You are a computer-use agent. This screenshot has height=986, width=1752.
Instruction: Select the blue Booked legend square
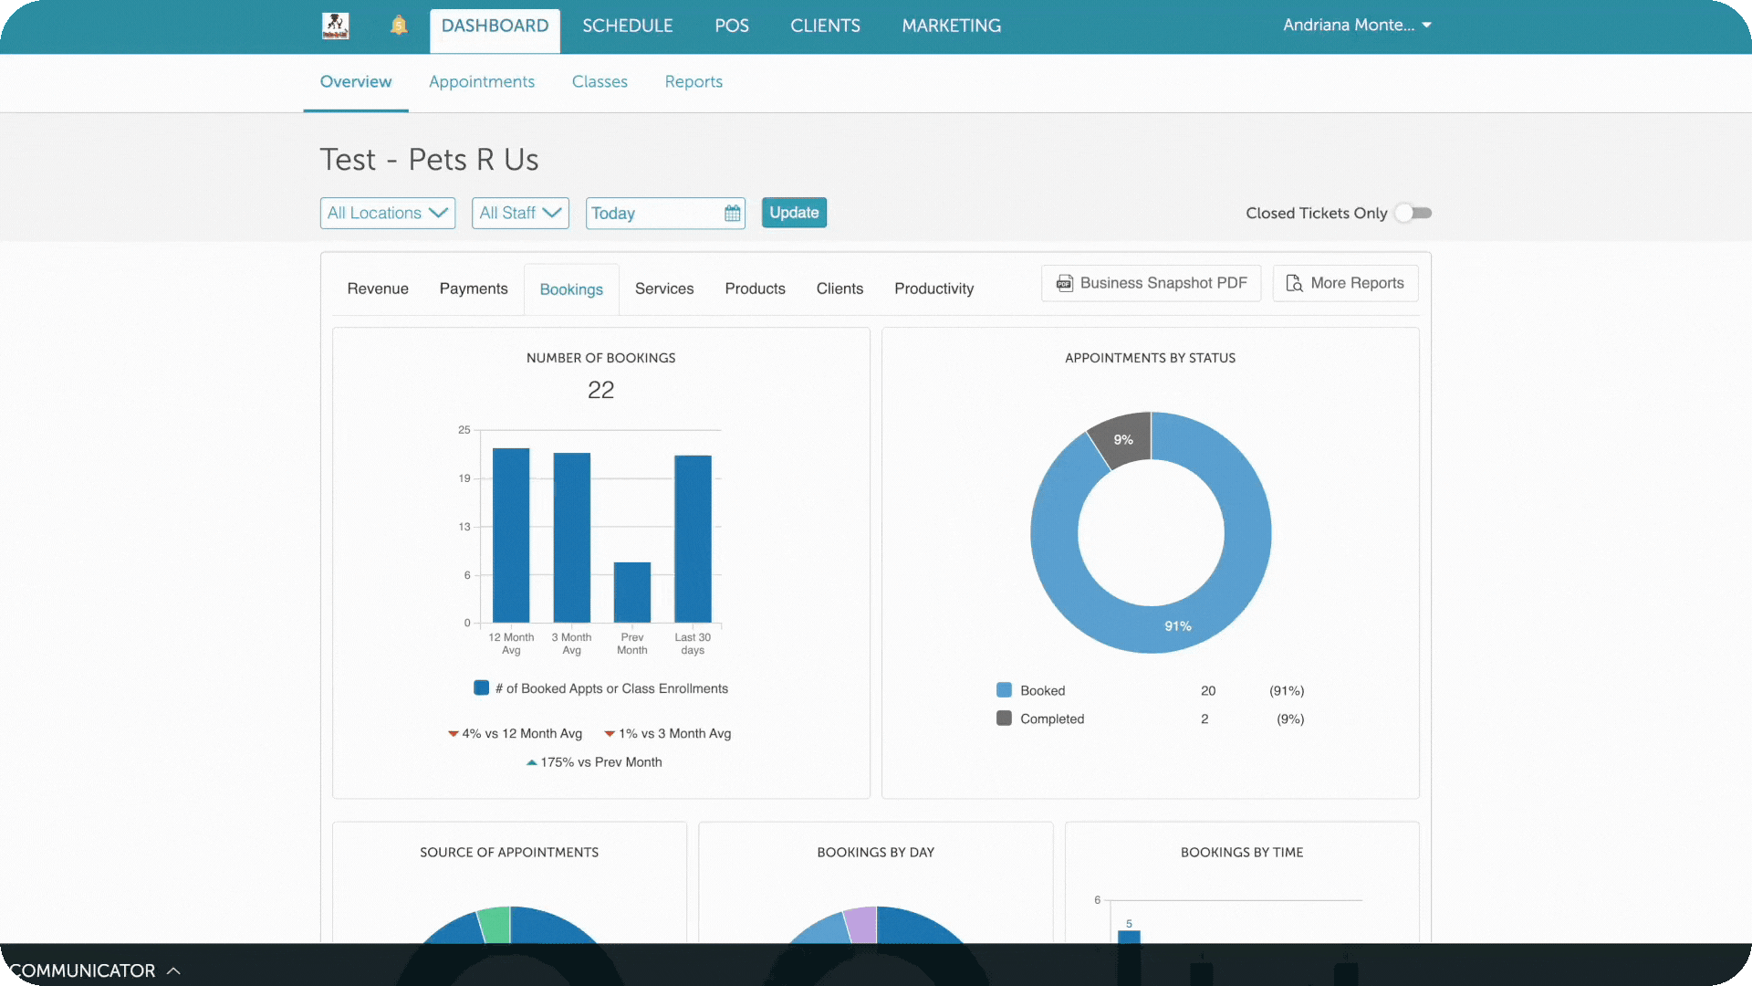[1003, 690]
